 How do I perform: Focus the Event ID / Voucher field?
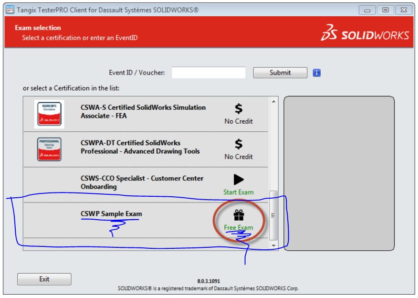point(209,73)
